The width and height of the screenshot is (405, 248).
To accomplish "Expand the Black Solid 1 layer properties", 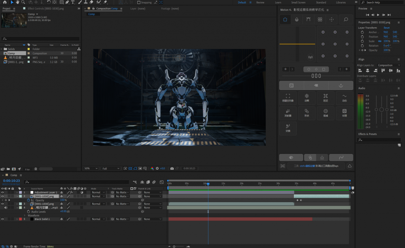I will (17, 219).
